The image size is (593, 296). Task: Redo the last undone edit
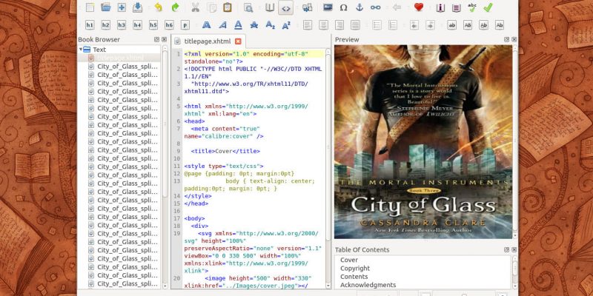175,7
